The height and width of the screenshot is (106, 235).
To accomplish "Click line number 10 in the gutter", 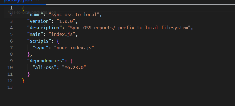I will 10,68.
